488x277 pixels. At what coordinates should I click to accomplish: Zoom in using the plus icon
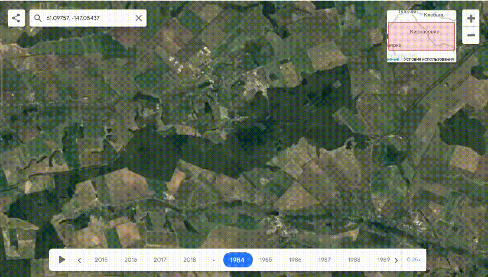[x=471, y=18]
